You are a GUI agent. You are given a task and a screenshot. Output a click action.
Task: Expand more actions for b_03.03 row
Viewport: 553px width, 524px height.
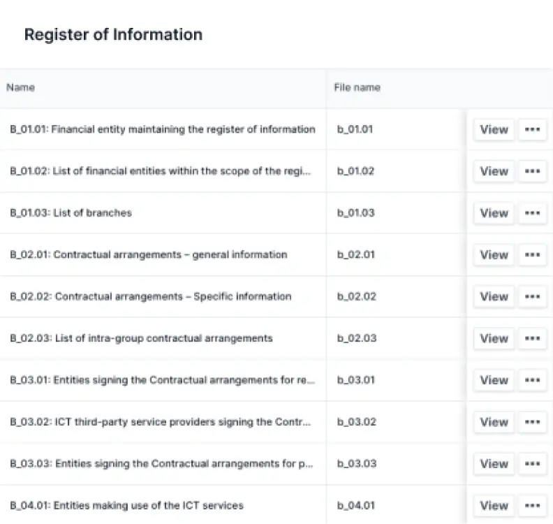click(x=532, y=464)
